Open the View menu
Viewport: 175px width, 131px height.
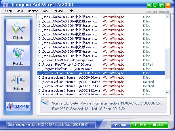pyautogui.click(x=20, y=11)
